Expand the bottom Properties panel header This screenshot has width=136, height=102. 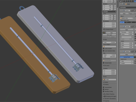click(106, 101)
